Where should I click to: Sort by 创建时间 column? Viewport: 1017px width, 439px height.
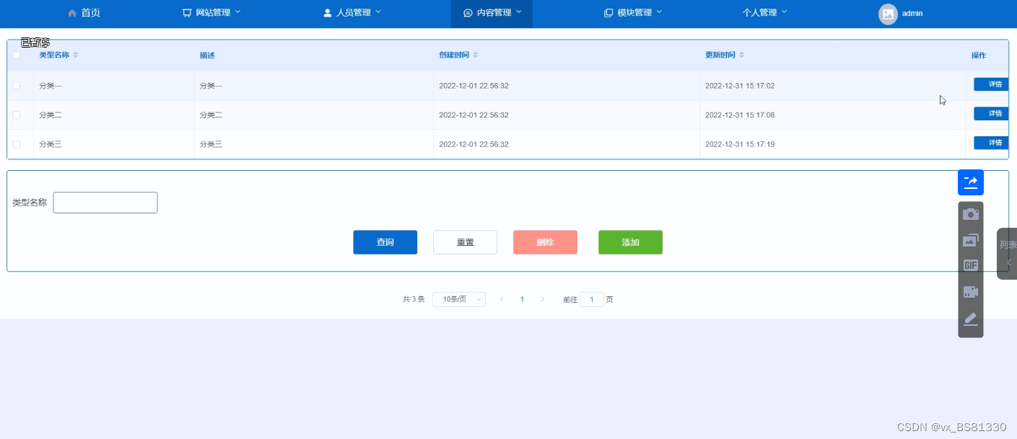click(476, 56)
